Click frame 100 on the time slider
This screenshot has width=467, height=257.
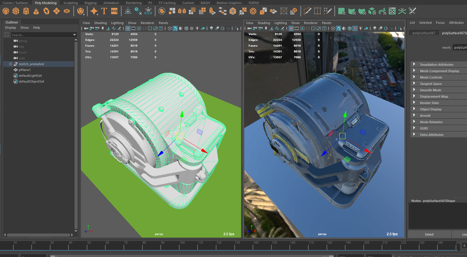point(180,246)
